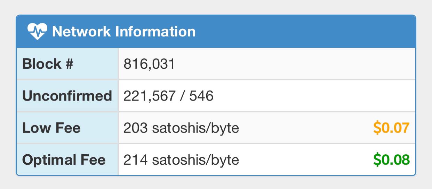Click block number 816,031
This screenshot has width=432, height=189.
149,64
